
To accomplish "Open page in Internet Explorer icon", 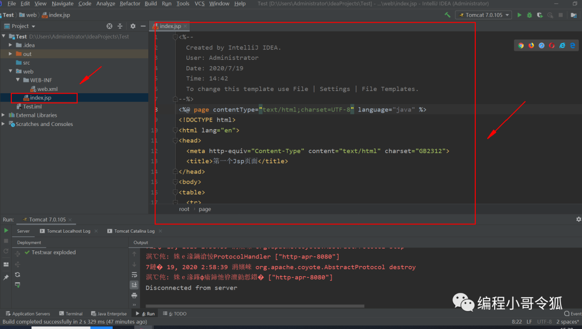I will [x=562, y=45].
